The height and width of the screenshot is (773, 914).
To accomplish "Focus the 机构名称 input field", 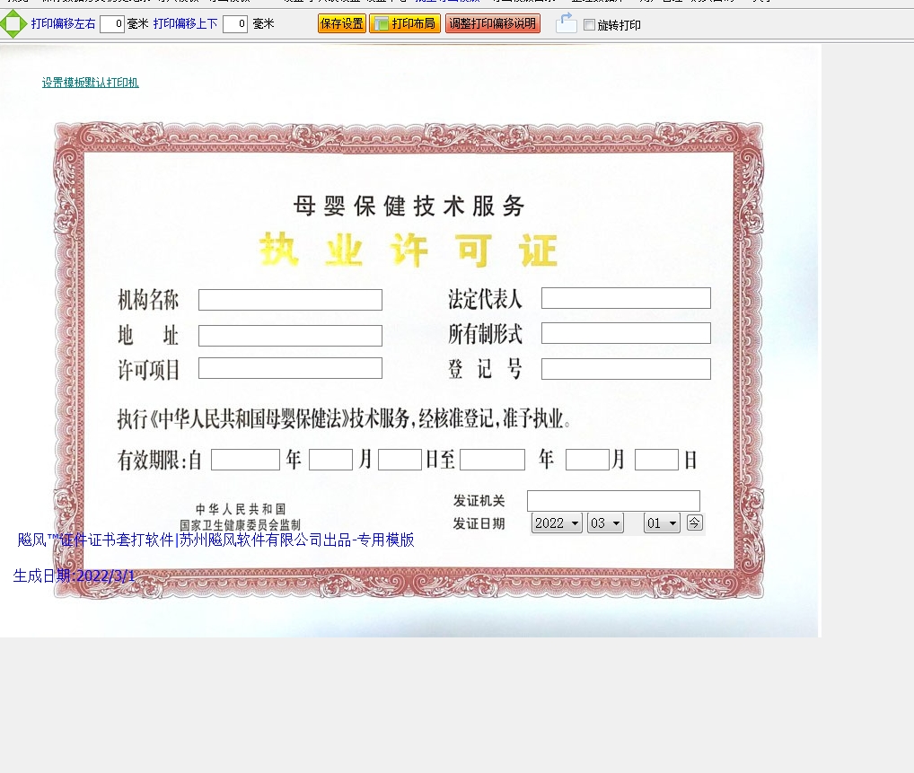I will click(290, 300).
